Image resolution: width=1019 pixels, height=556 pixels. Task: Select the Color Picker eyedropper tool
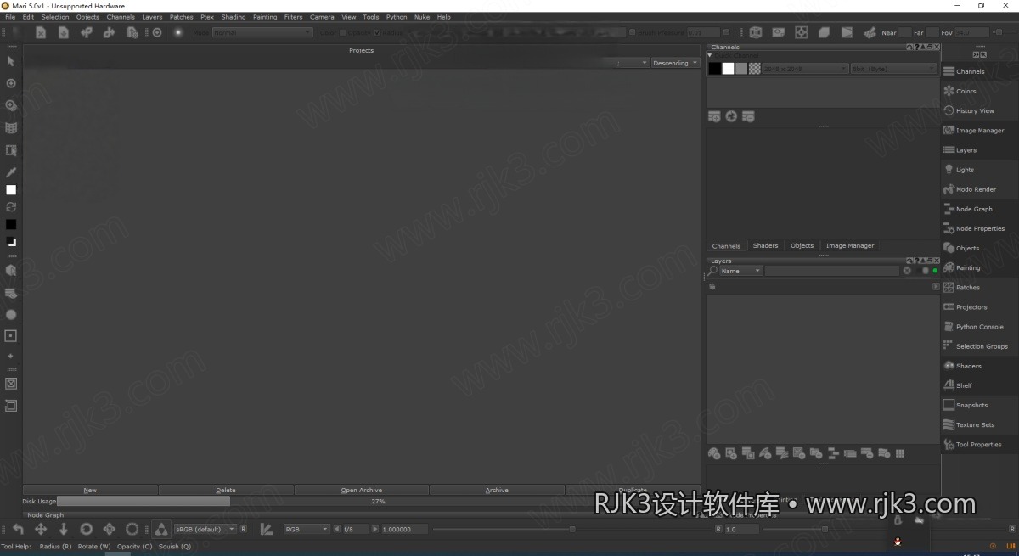pos(11,171)
